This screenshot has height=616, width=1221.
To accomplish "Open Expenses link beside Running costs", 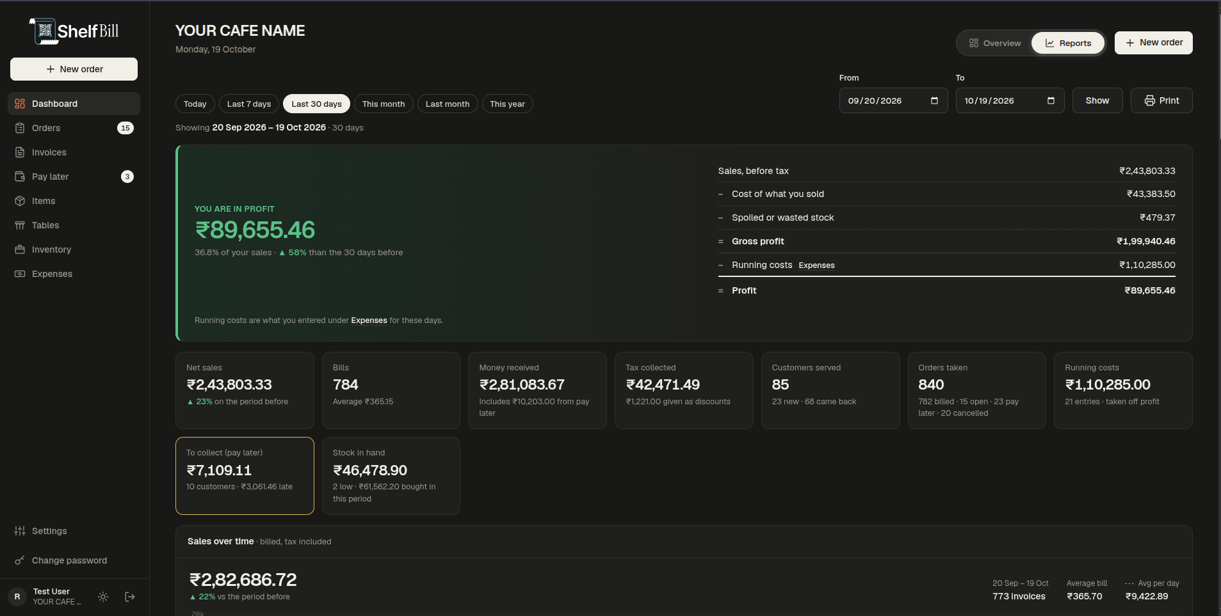I will [816, 265].
